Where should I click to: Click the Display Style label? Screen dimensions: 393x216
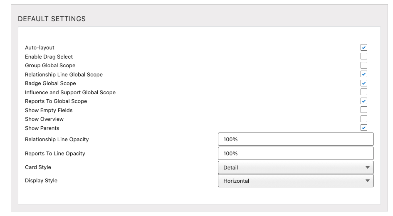pos(41,180)
